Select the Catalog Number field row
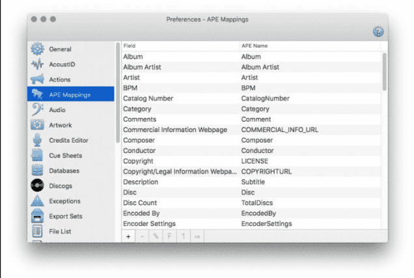Screen dimensions: 414x278 [251, 98]
